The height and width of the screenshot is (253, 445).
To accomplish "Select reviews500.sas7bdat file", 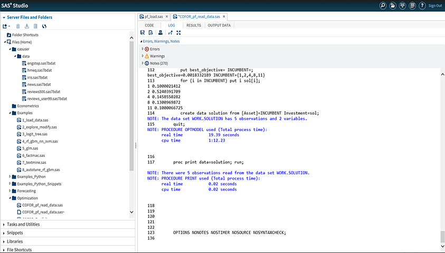I will click(x=44, y=92).
